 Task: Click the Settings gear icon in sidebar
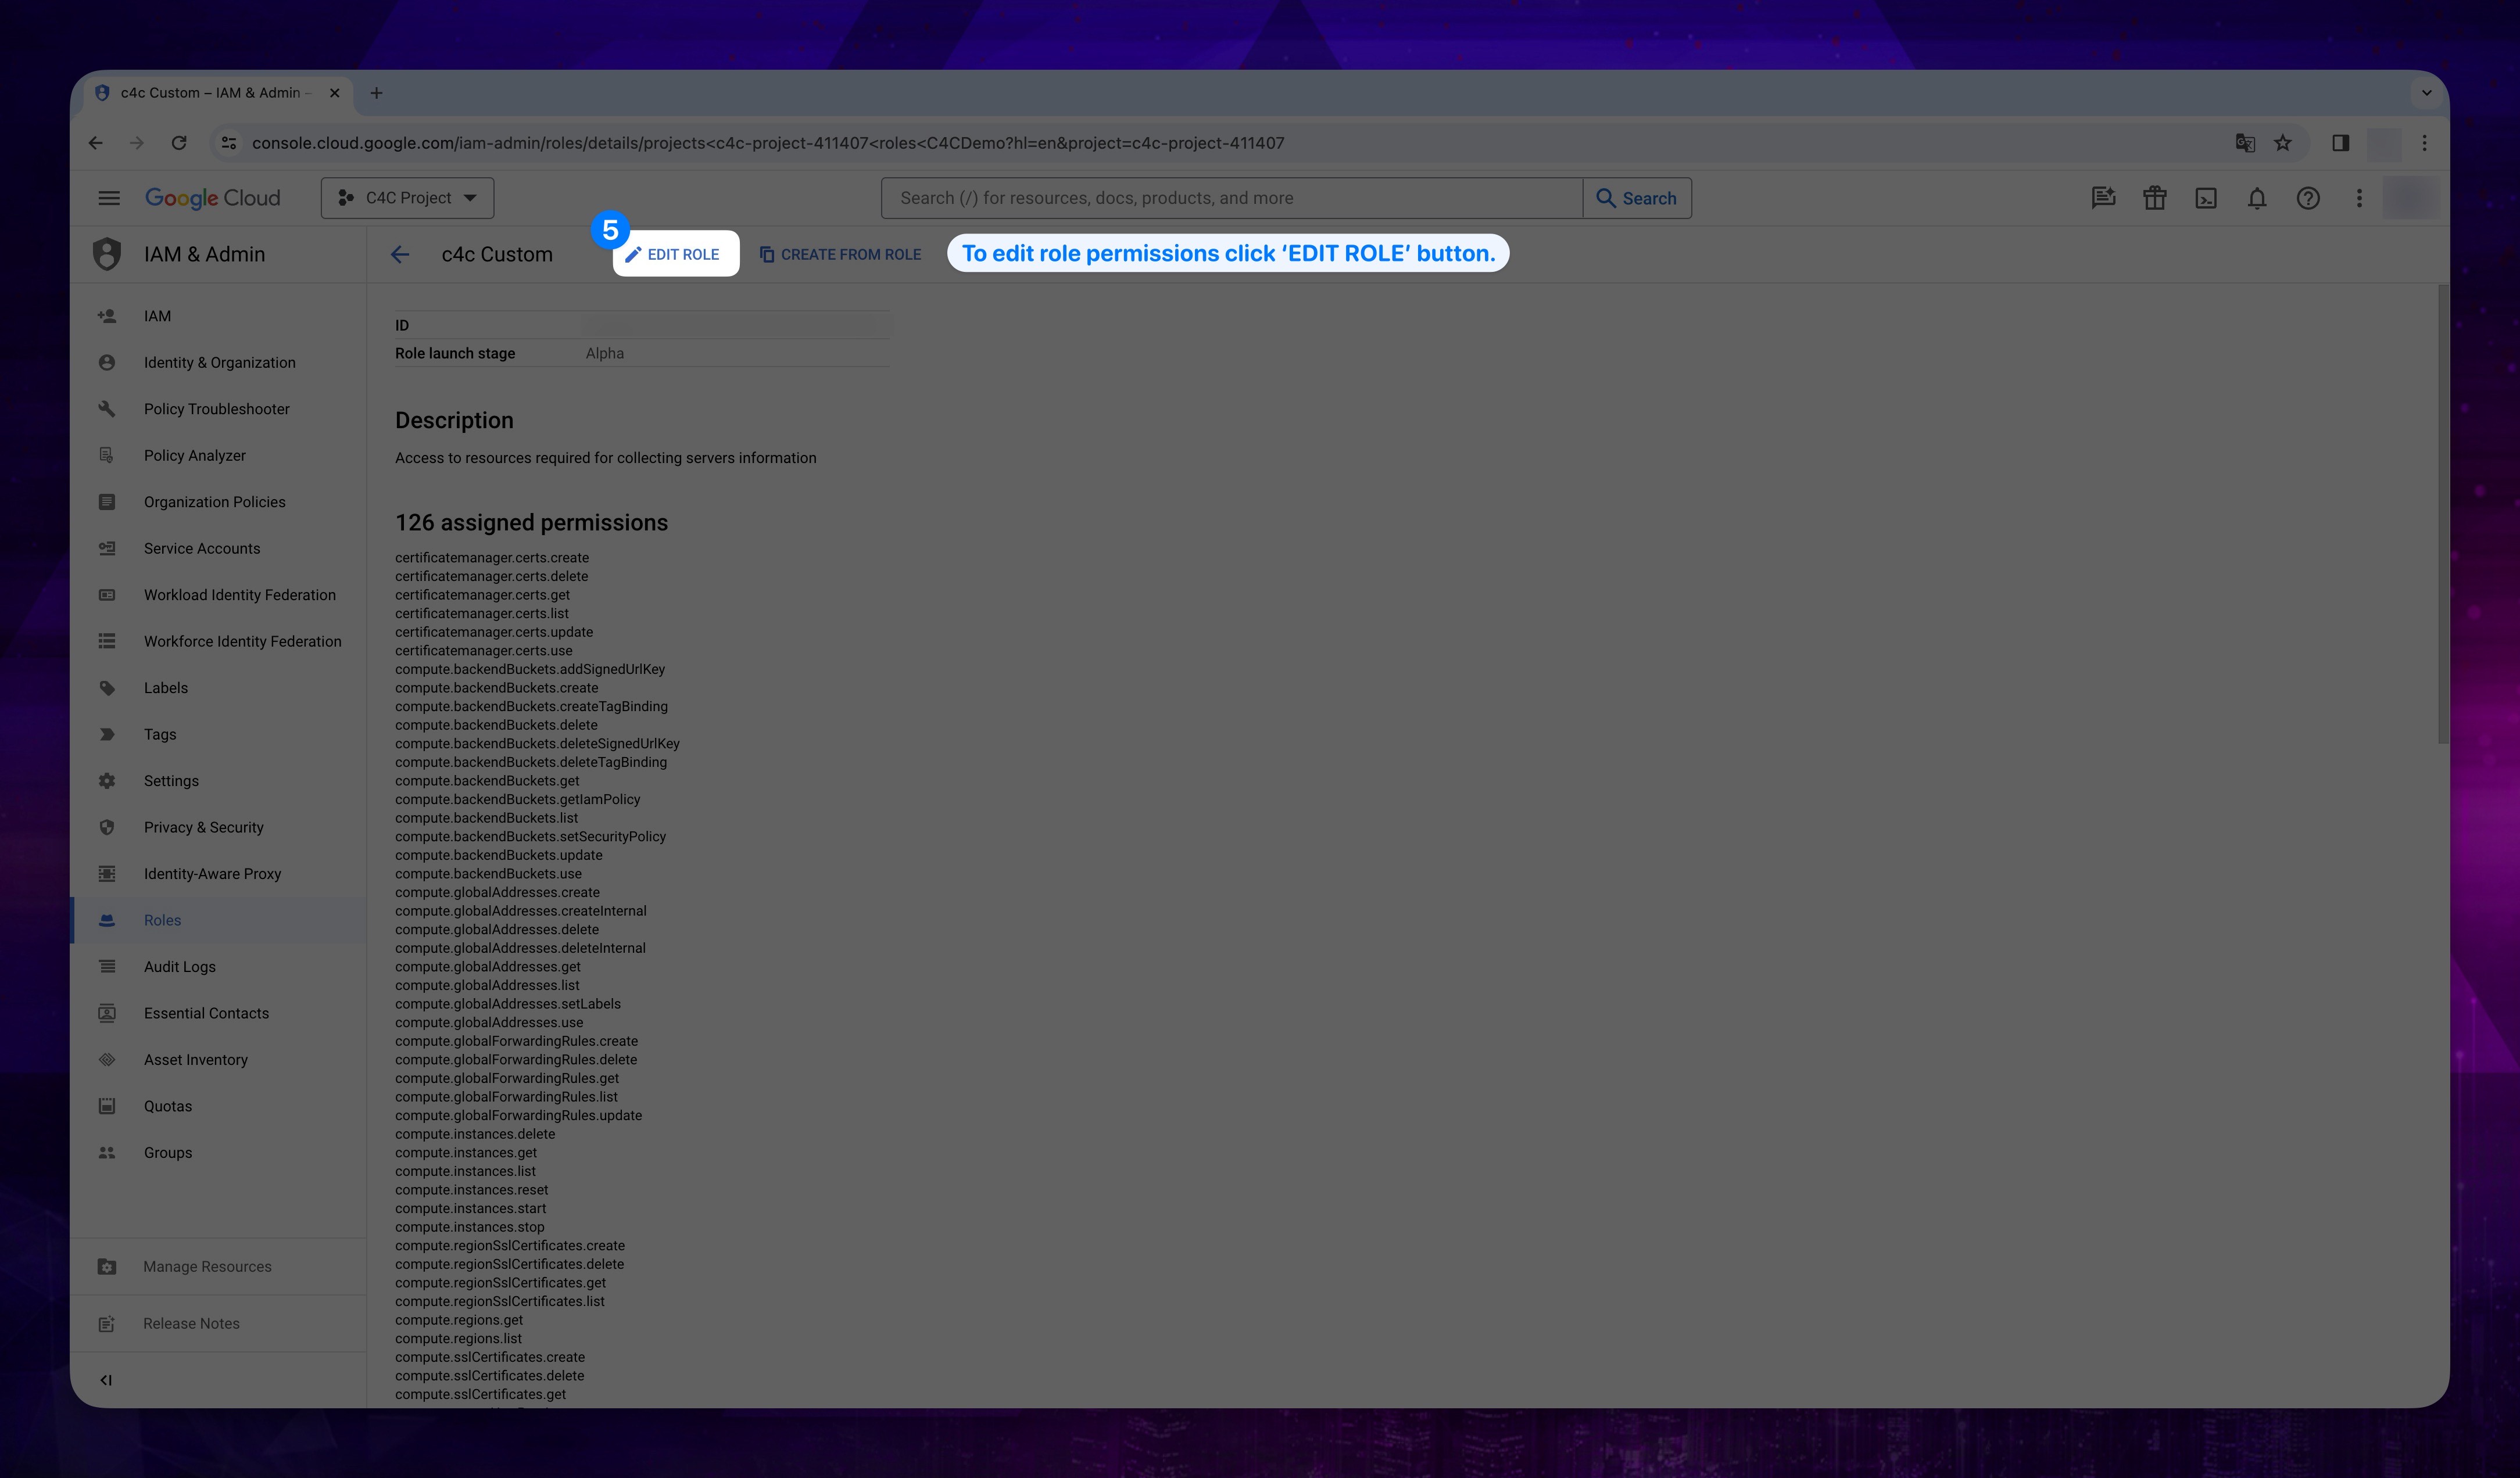point(107,780)
